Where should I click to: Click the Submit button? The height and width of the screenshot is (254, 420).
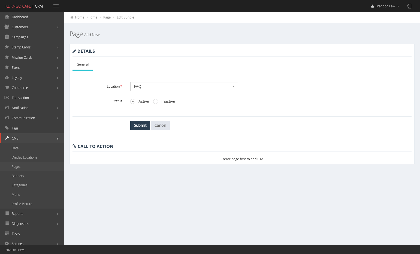click(x=140, y=125)
